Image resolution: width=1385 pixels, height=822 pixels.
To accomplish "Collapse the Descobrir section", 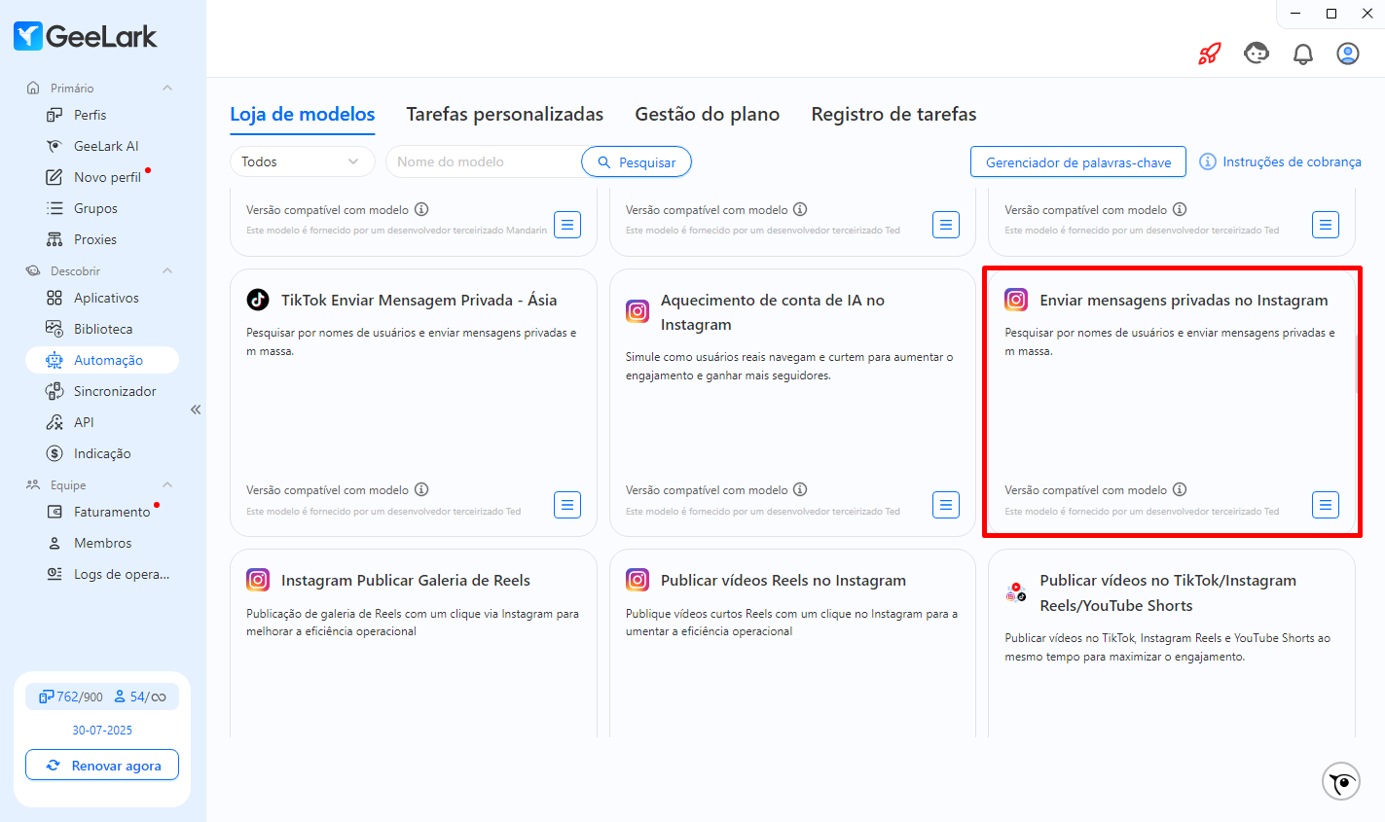I will click(x=167, y=271).
